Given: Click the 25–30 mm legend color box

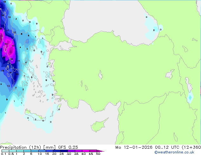Looking at the screenshot, I should coord(64,151).
